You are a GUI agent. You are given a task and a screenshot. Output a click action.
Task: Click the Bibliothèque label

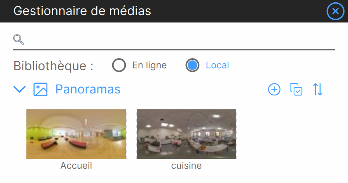pyautogui.click(x=53, y=66)
